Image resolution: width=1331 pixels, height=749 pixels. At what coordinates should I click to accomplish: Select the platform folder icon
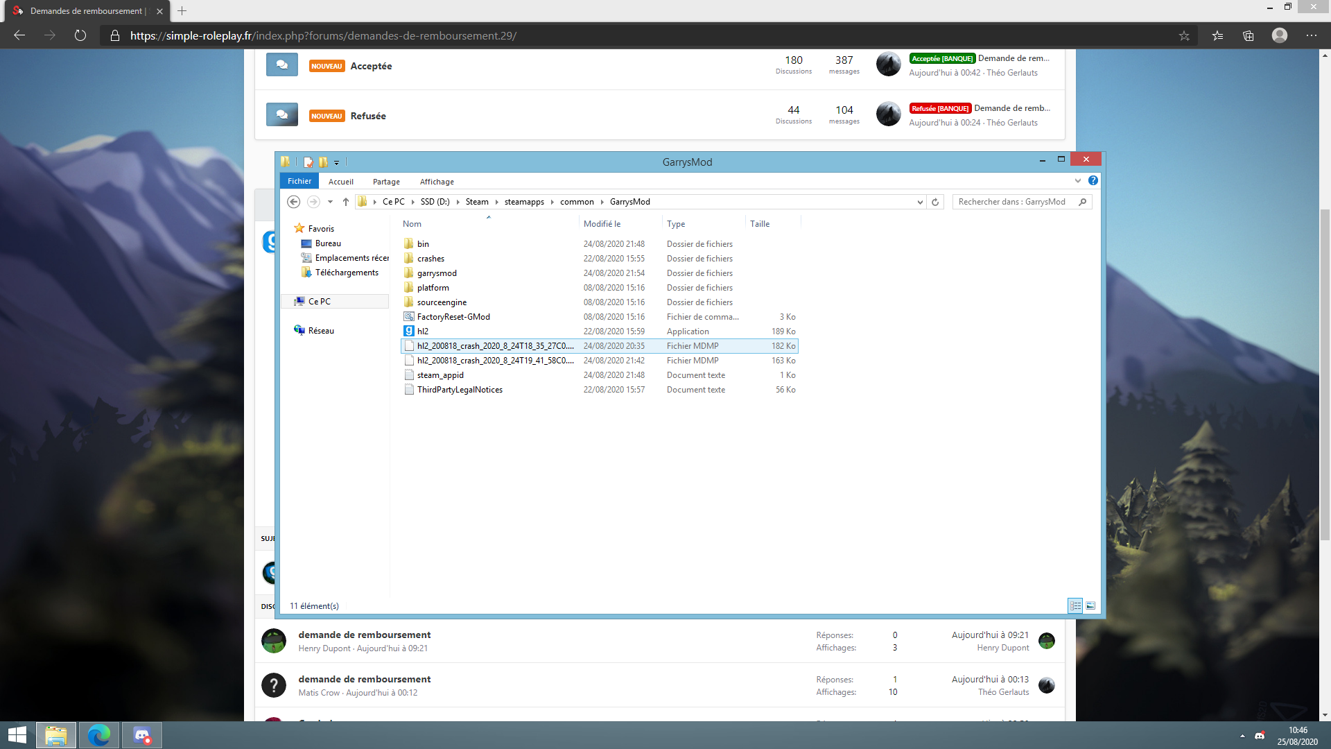pos(409,287)
